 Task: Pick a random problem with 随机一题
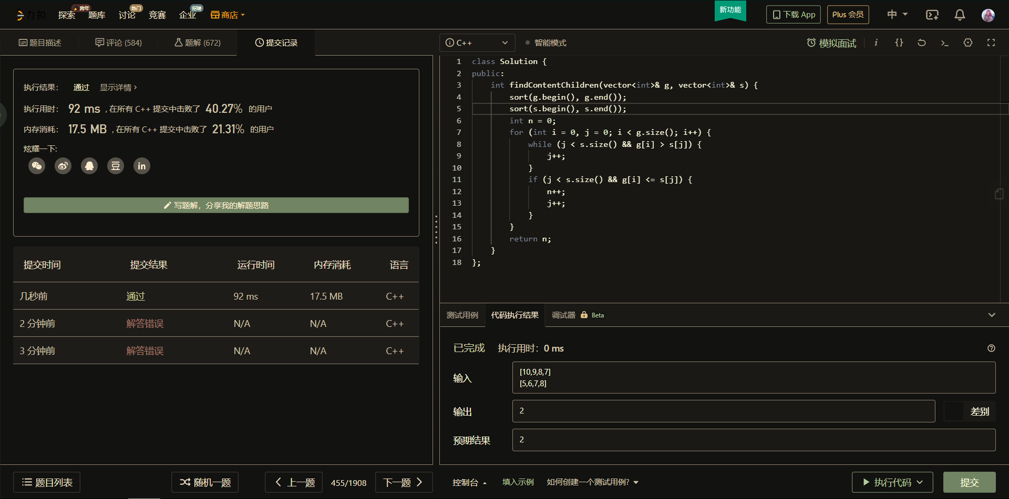(205, 482)
